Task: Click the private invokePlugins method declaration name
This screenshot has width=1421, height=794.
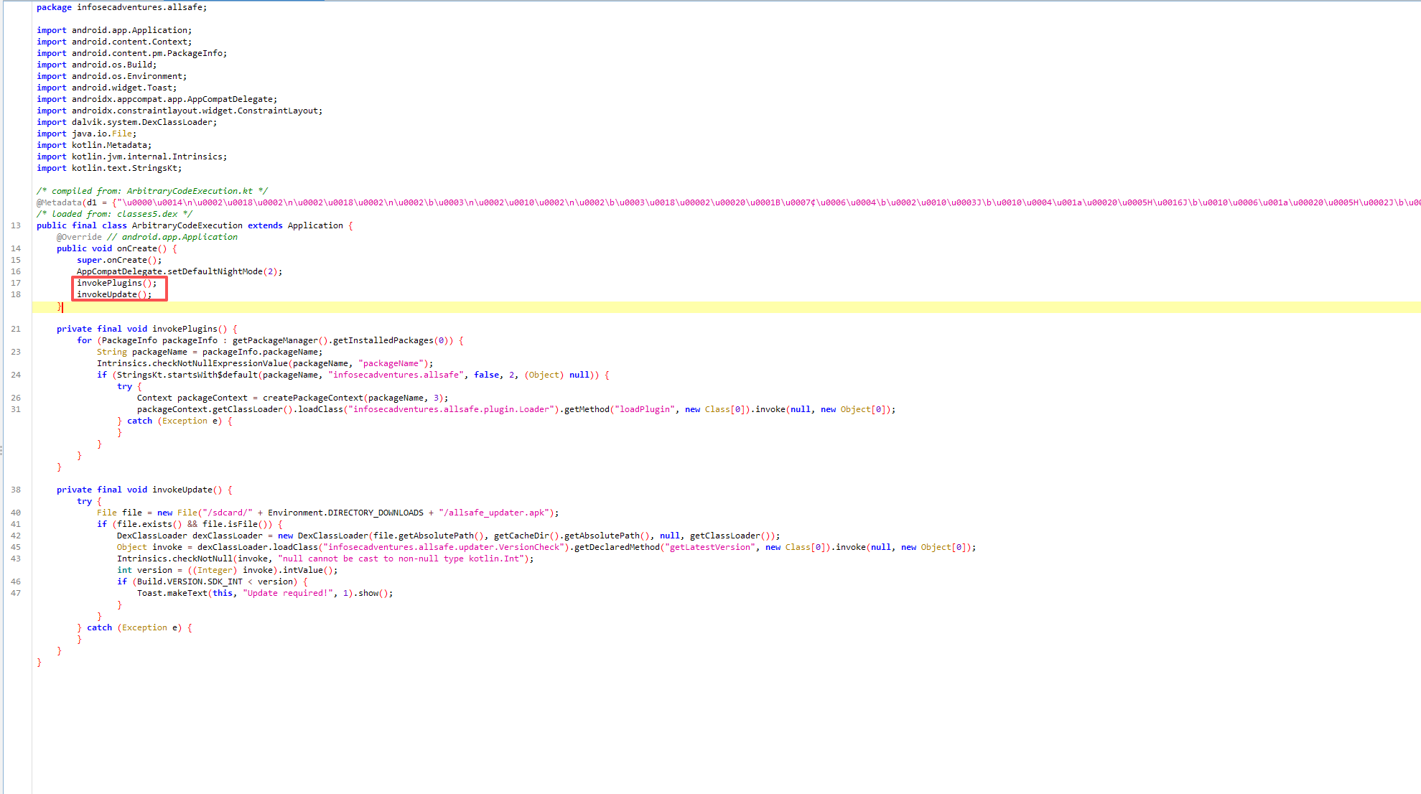Action: 185,329
